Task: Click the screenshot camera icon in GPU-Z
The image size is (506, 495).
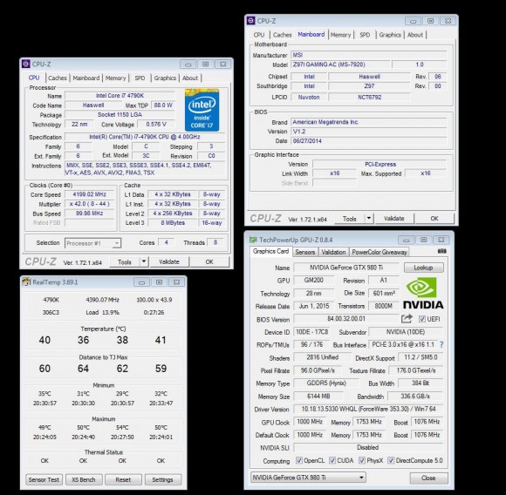Action: coord(442,251)
